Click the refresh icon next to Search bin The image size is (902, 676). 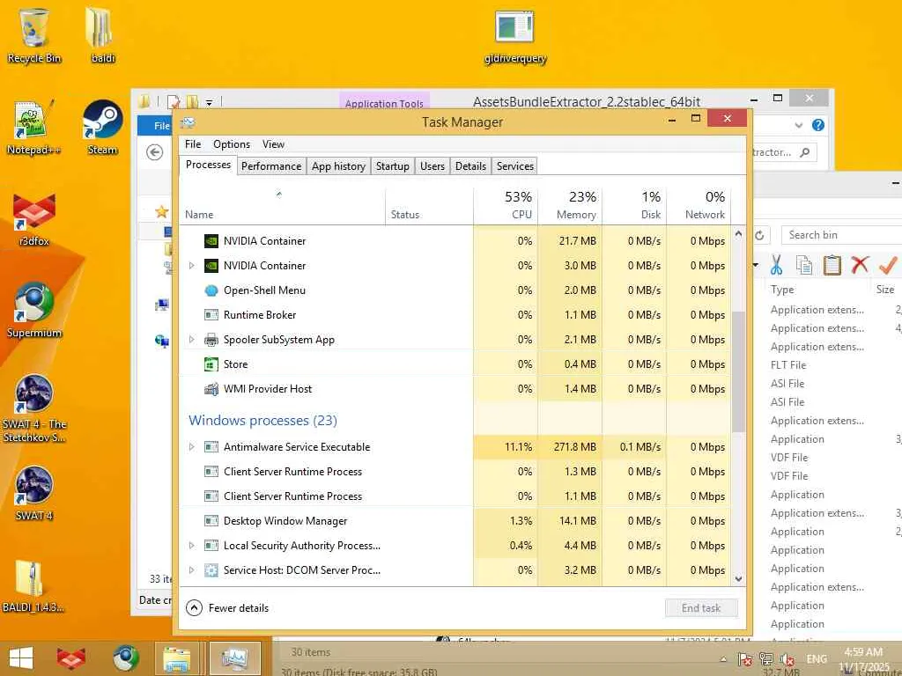tap(759, 235)
